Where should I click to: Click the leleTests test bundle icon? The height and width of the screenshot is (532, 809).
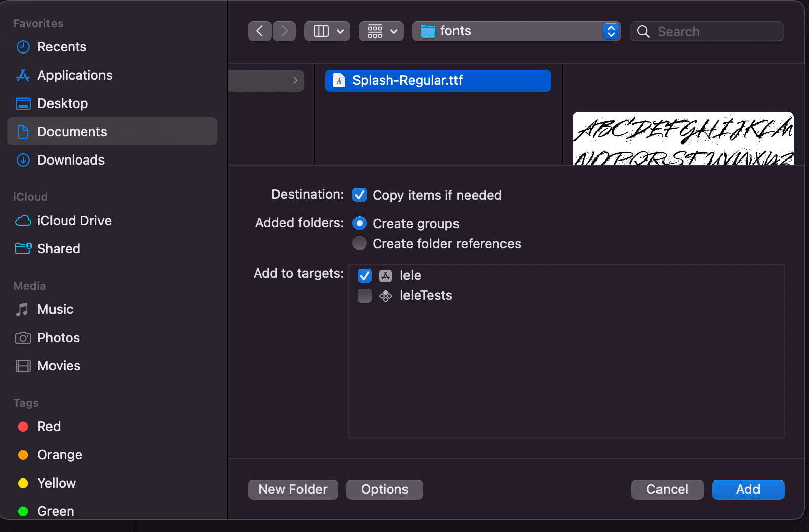click(x=386, y=296)
